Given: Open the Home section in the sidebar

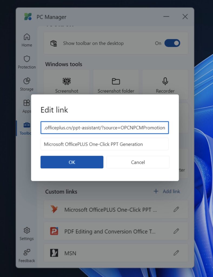Looking at the screenshot, I should coord(27,40).
